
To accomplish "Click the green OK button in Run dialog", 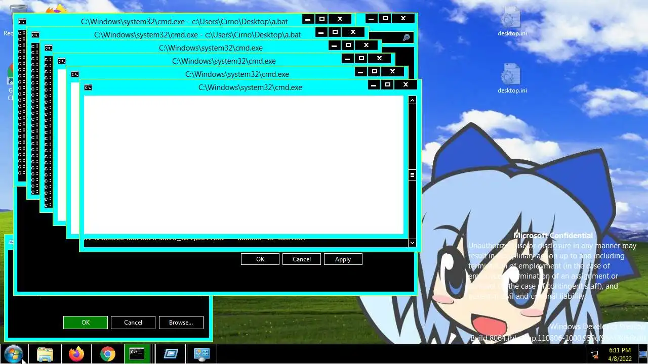I will pos(86,323).
